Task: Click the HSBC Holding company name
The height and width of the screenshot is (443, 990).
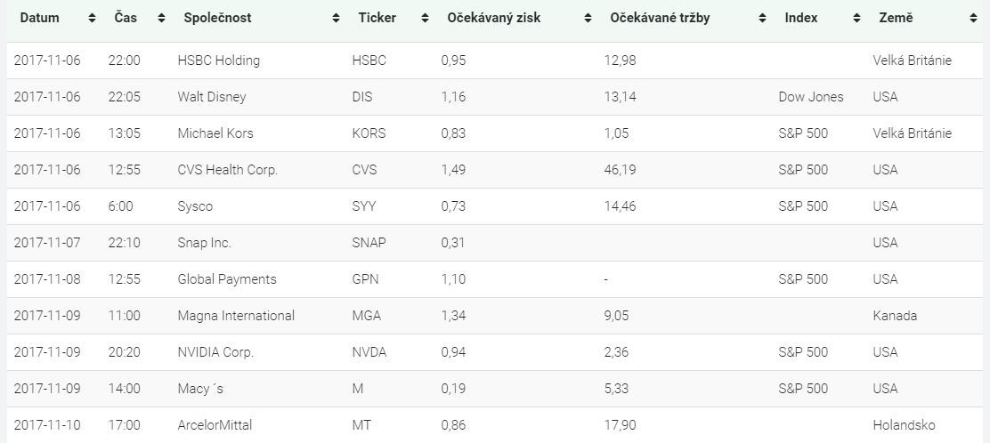Action: (219, 60)
